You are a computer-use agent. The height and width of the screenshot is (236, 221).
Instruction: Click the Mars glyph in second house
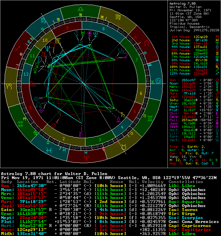(55, 124)
